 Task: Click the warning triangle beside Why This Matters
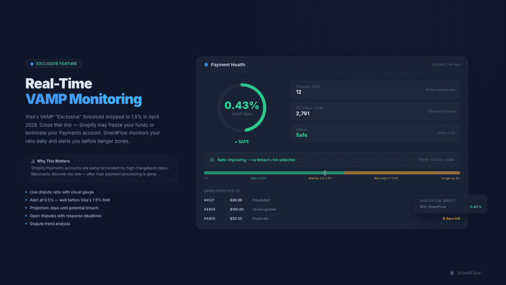pyautogui.click(x=33, y=161)
